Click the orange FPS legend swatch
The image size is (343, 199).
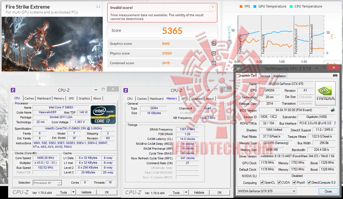[241, 6]
